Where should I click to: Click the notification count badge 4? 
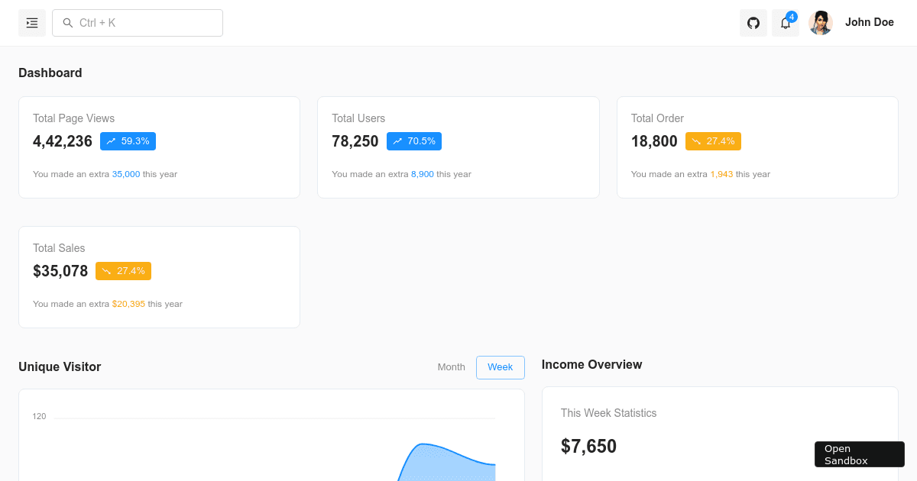point(792,17)
